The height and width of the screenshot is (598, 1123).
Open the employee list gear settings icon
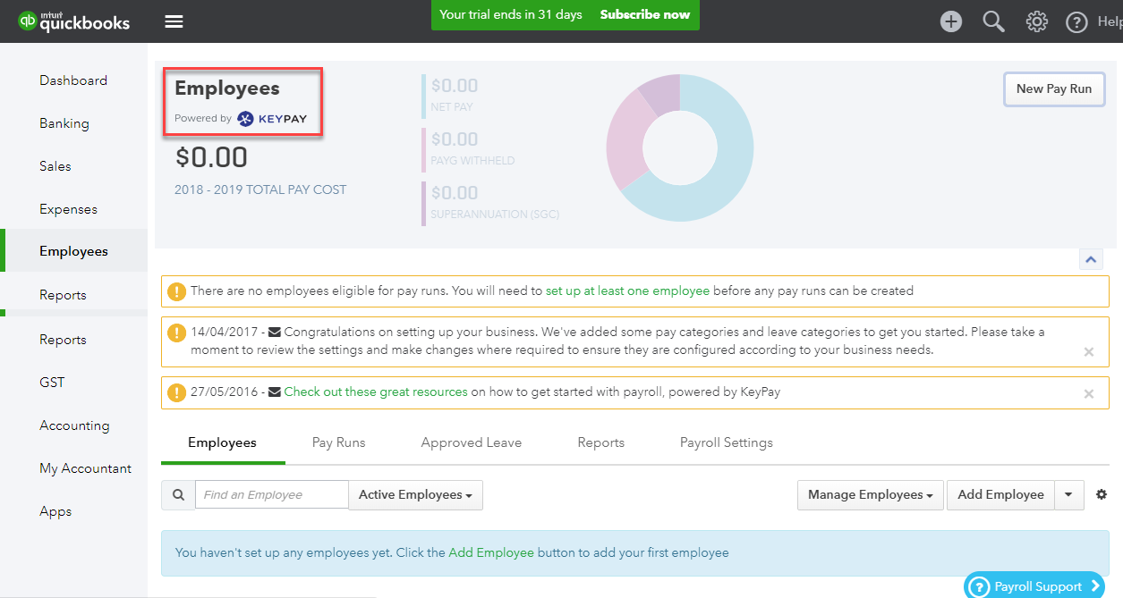[x=1102, y=494]
